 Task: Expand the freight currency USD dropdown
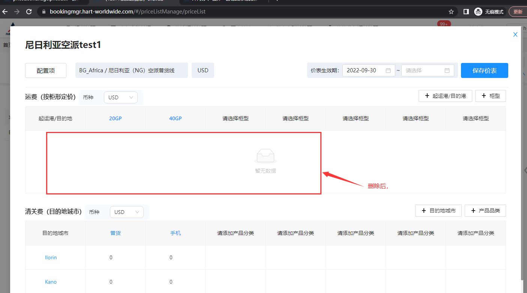point(120,97)
